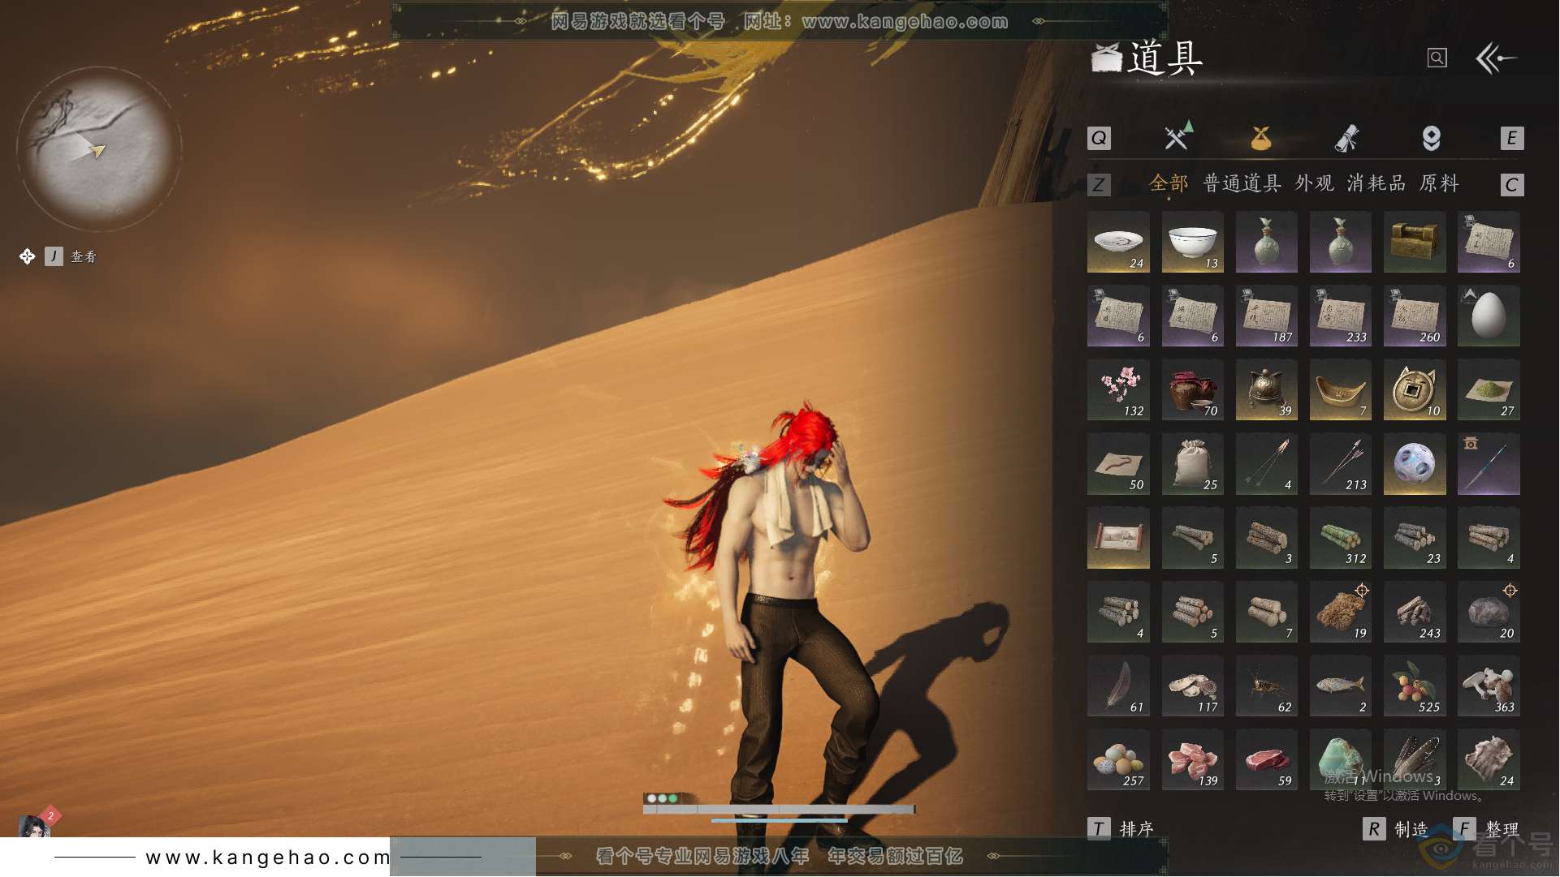This screenshot has width=1560, height=877.
Task: Click the C next-filter key button
Action: point(1511,185)
